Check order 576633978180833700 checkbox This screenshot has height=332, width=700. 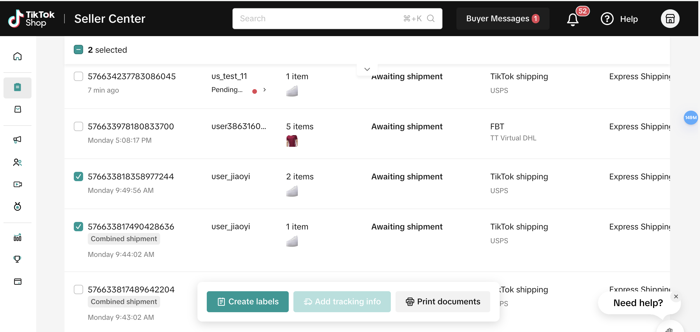tap(78, 126)
